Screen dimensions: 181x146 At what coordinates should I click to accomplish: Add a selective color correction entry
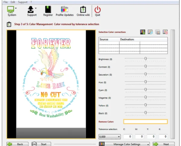(143, 32)
